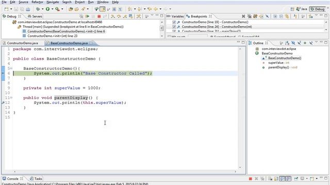Collapse method fold at line 11
330x185 pixels.
(11, 98)
